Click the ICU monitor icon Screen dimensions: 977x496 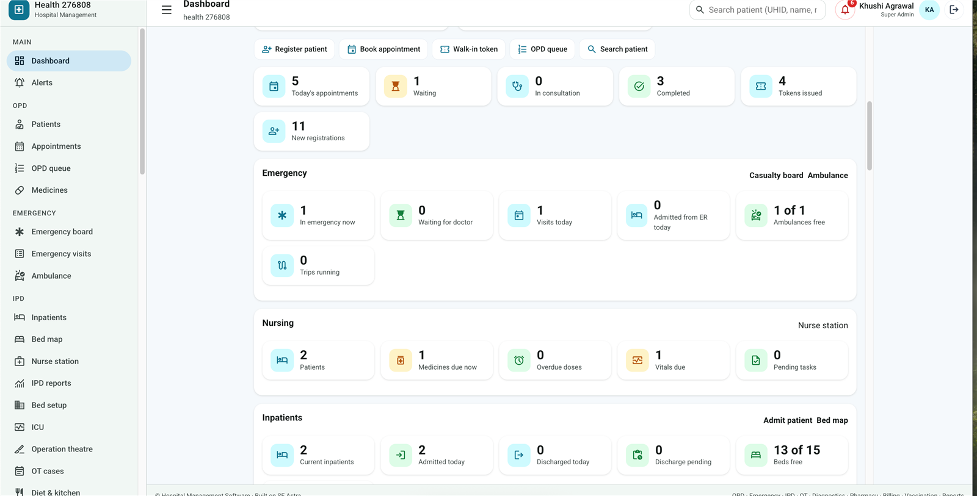20,427
